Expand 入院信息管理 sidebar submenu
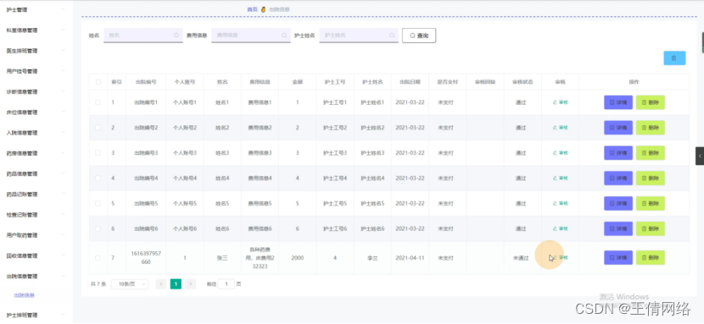The width and height of the screenshot is (704, 324). click(36, 133)
